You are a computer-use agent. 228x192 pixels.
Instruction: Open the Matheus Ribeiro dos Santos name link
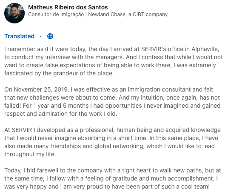(68, 7)
